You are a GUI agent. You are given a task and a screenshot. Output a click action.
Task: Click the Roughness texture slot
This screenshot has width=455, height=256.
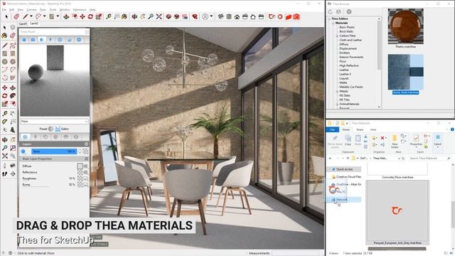80,178
